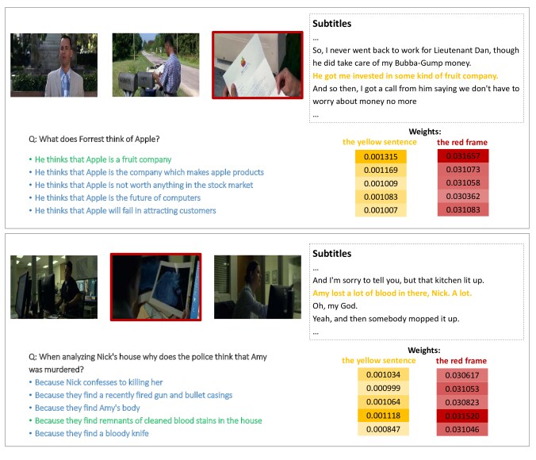Viewport: 536px width, 460px height.
Task: Click "the yellow sentence" header above 0.001034
Action: (379, 361)
